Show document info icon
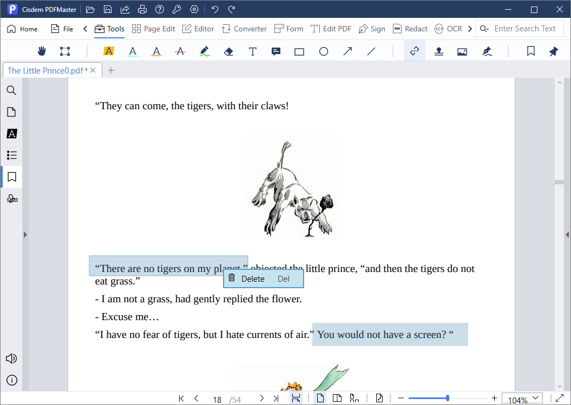571x405 pixels. pos(12,380)
